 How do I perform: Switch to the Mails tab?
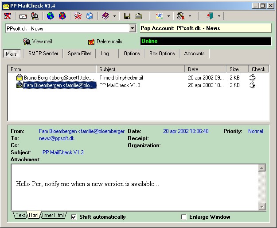12,53
